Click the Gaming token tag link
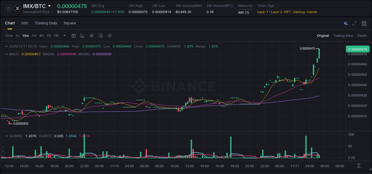Image resolution: width=372 pixels, height=174 pixels. point(298,12)
